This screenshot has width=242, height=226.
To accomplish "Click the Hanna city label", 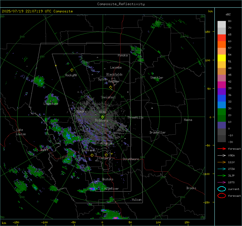I will point(188,120).
